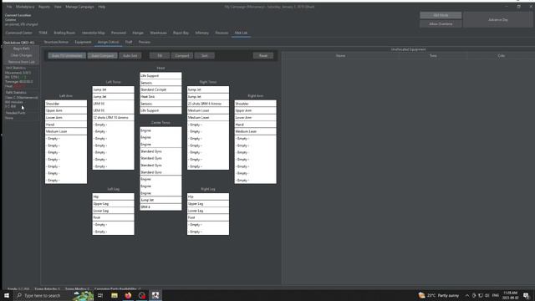535x301 pixels.
Task: Select 25 shots SRM 4 Ammo slot
Action: [x=208, y=104]
